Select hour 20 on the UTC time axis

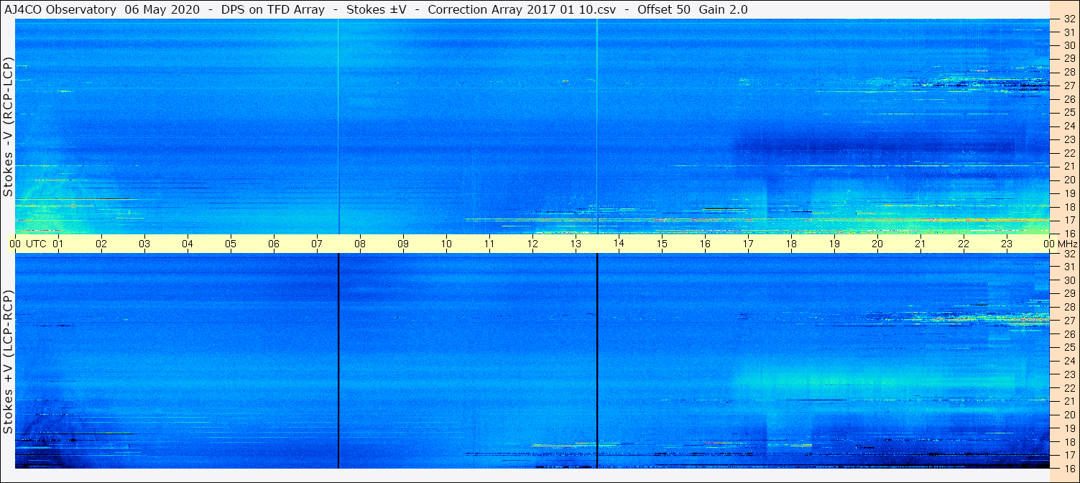coord(877,244)
